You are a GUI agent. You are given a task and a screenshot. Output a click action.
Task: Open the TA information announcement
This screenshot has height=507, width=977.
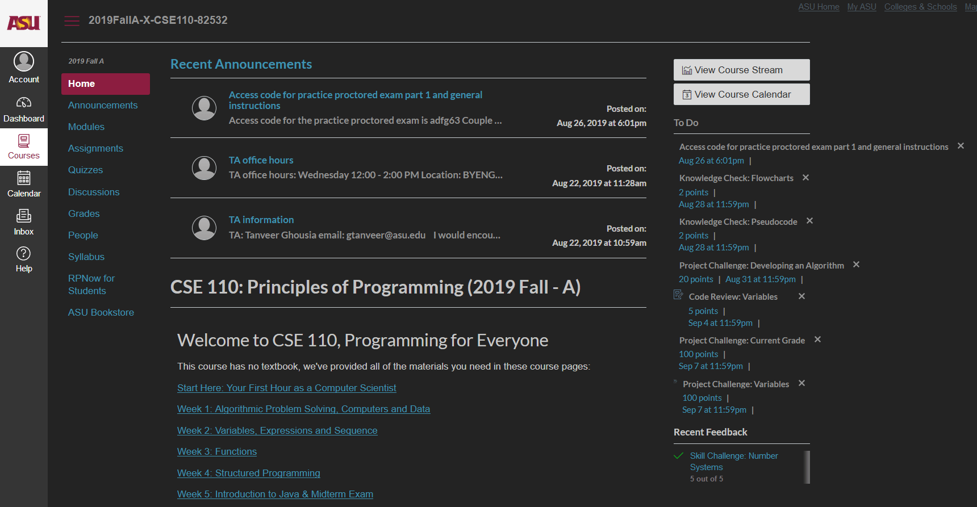261,220
